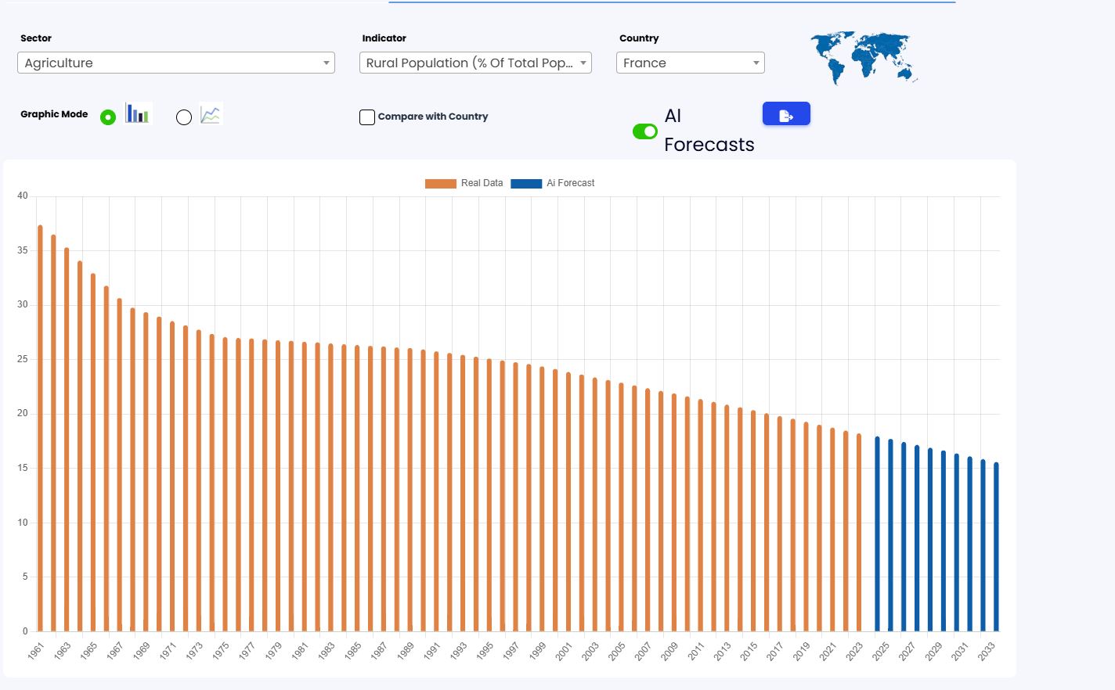1115x690 pixels.
Task: Click the world map icon
Action: click(x=863, y=58)
